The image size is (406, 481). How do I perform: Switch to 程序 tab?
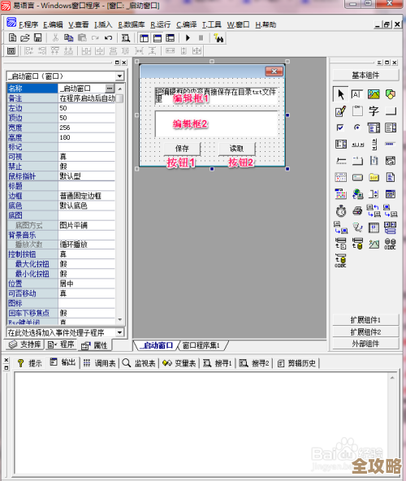click(x=62, y=344)
